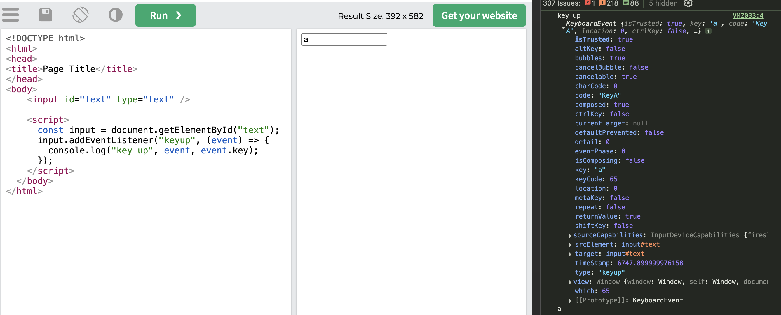Image resolution: width=781 pixels, height=315 pixels.
Task: Expand the view Window property
Action: click(x=570, y=282)
